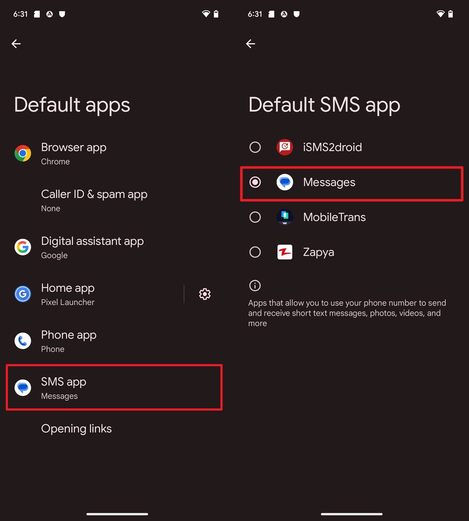Tap the Messages icon in SMS app row

coord(23,388)
